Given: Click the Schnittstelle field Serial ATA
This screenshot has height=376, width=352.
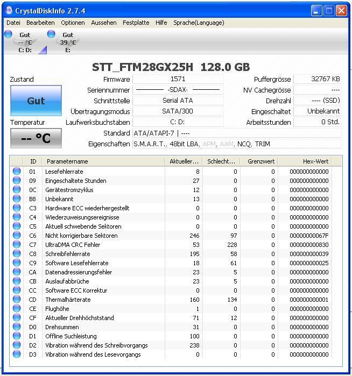Looking at the screenshot, I should [178, 101].
